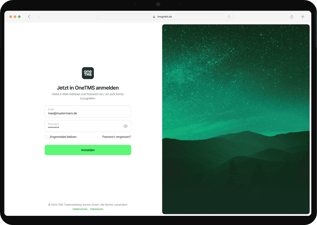Click the Gebe E-Mail-Adresse subtitle text
The width and height of the screenshot is (317, 225).
[88, 96]
